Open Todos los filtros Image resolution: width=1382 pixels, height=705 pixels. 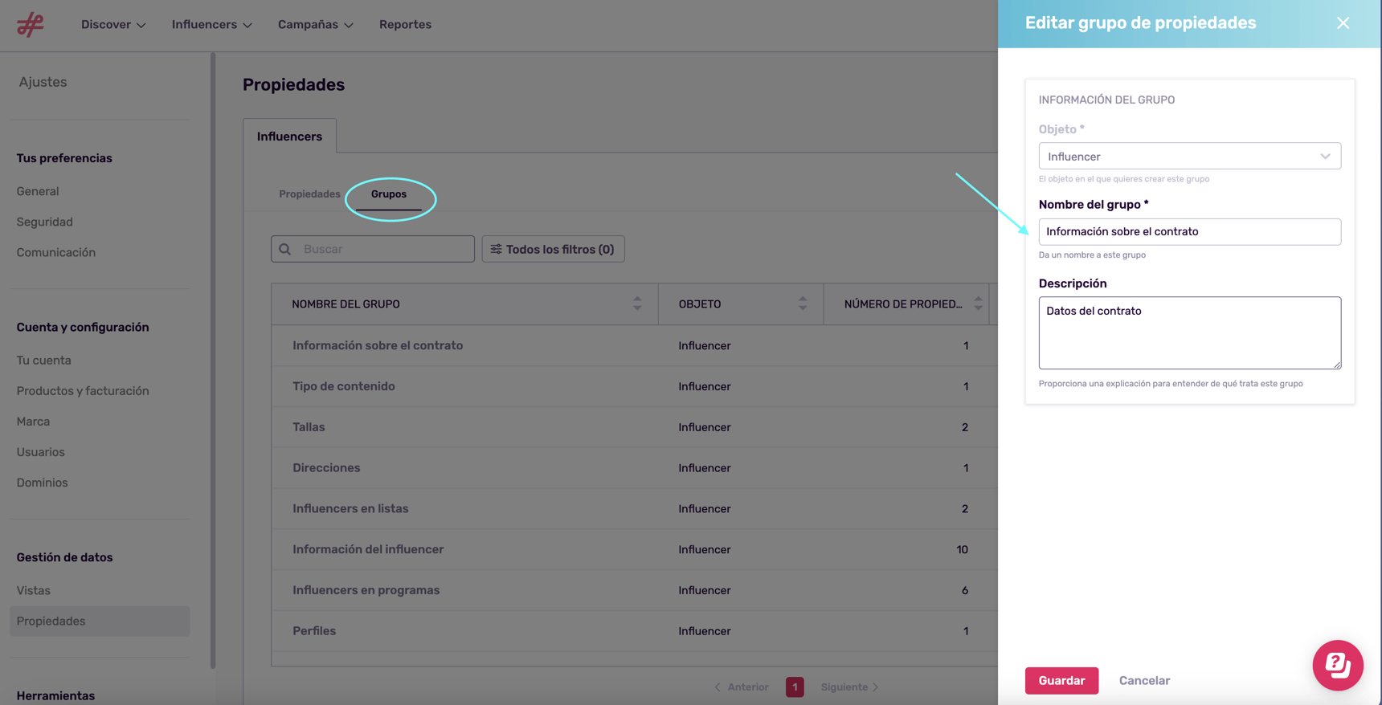click(553, 249)
